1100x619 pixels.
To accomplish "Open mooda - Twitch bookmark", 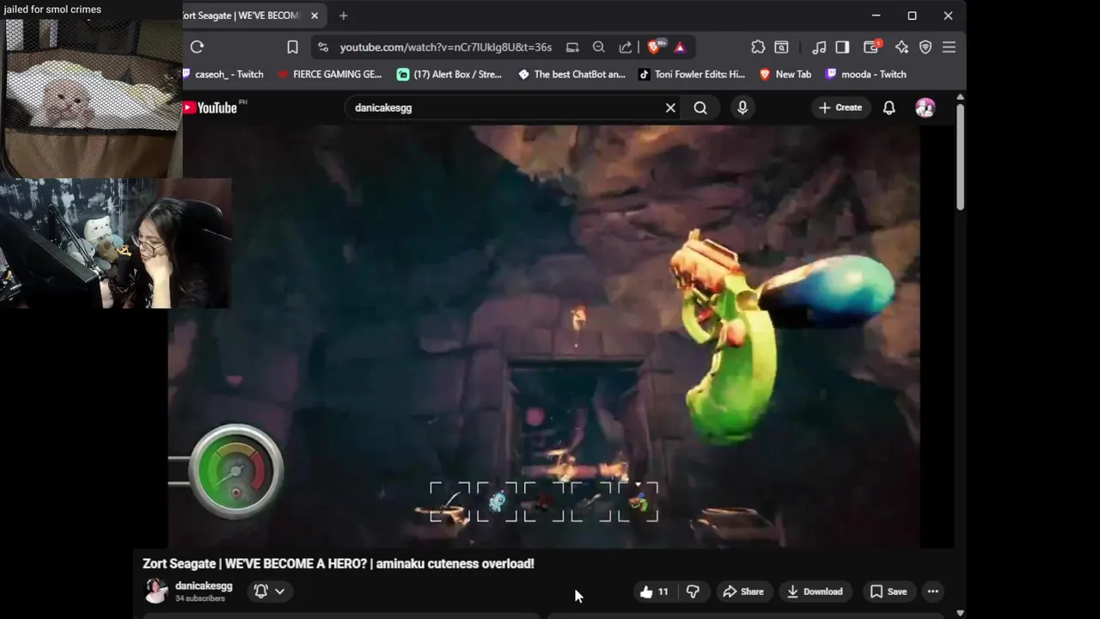I will (865, 74).
